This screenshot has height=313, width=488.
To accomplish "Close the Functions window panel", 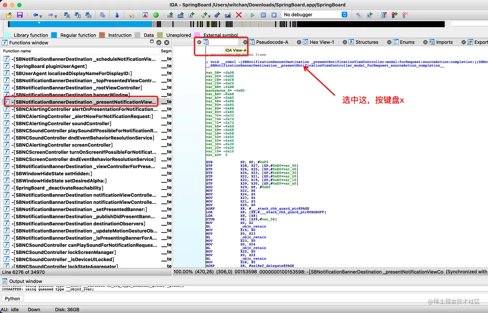I will pos(167,43).
